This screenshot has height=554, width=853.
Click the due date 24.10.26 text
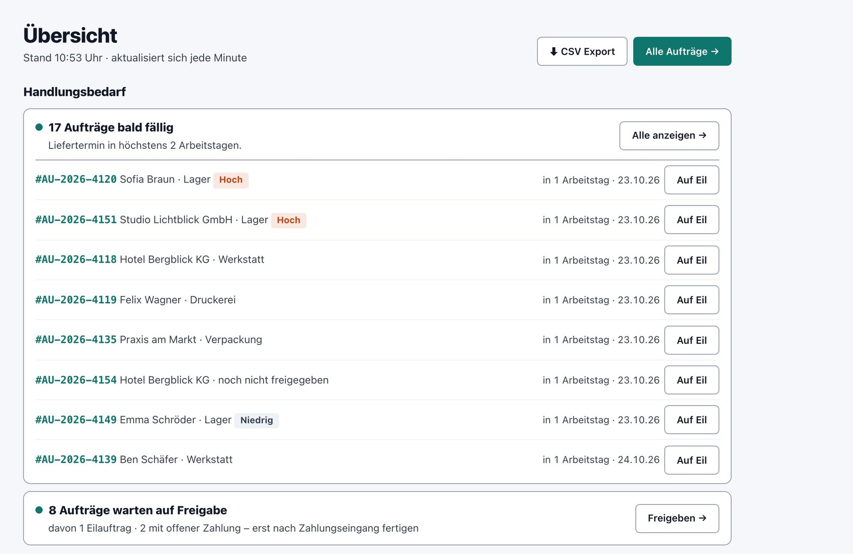tap(638, 460)
